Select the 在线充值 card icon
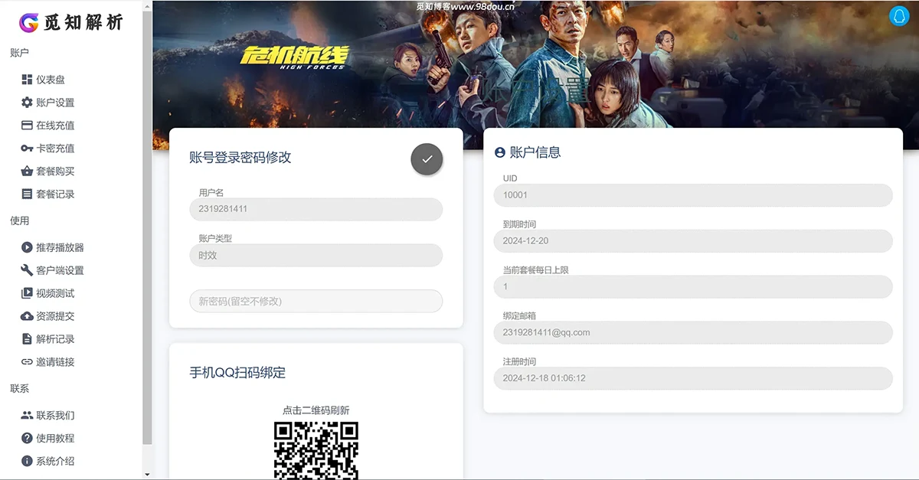Screen dimensions: 919x480 click(x=27, y=126)
